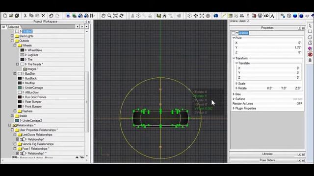Select the Scale manipulator icon
Viewport: 314px width, 176px height.
pos(202,16)
